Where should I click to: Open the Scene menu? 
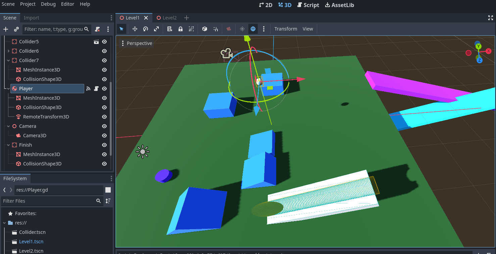point(8,4)
